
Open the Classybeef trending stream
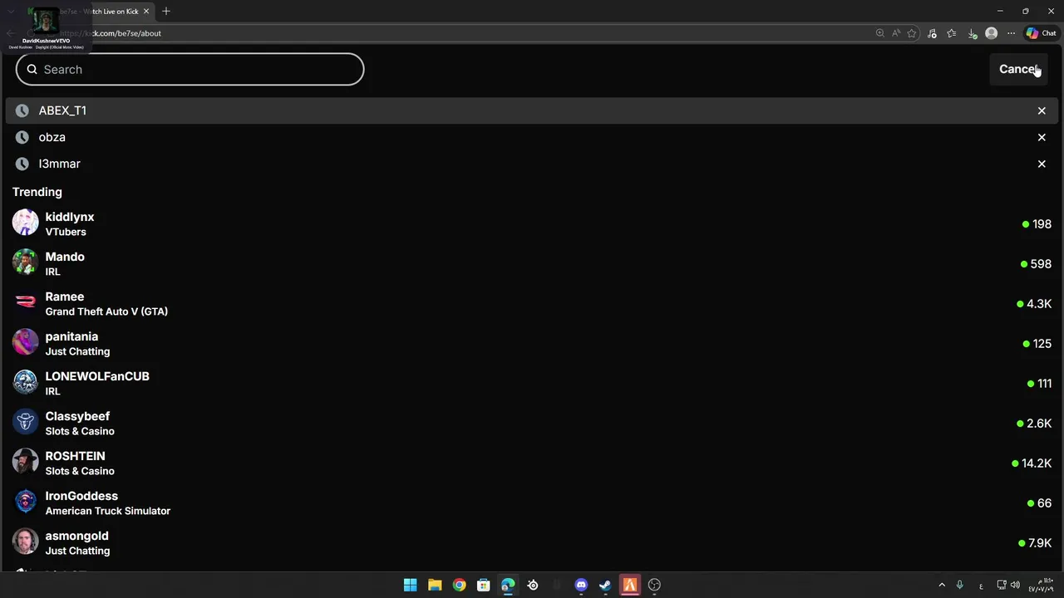click(532, 423)
